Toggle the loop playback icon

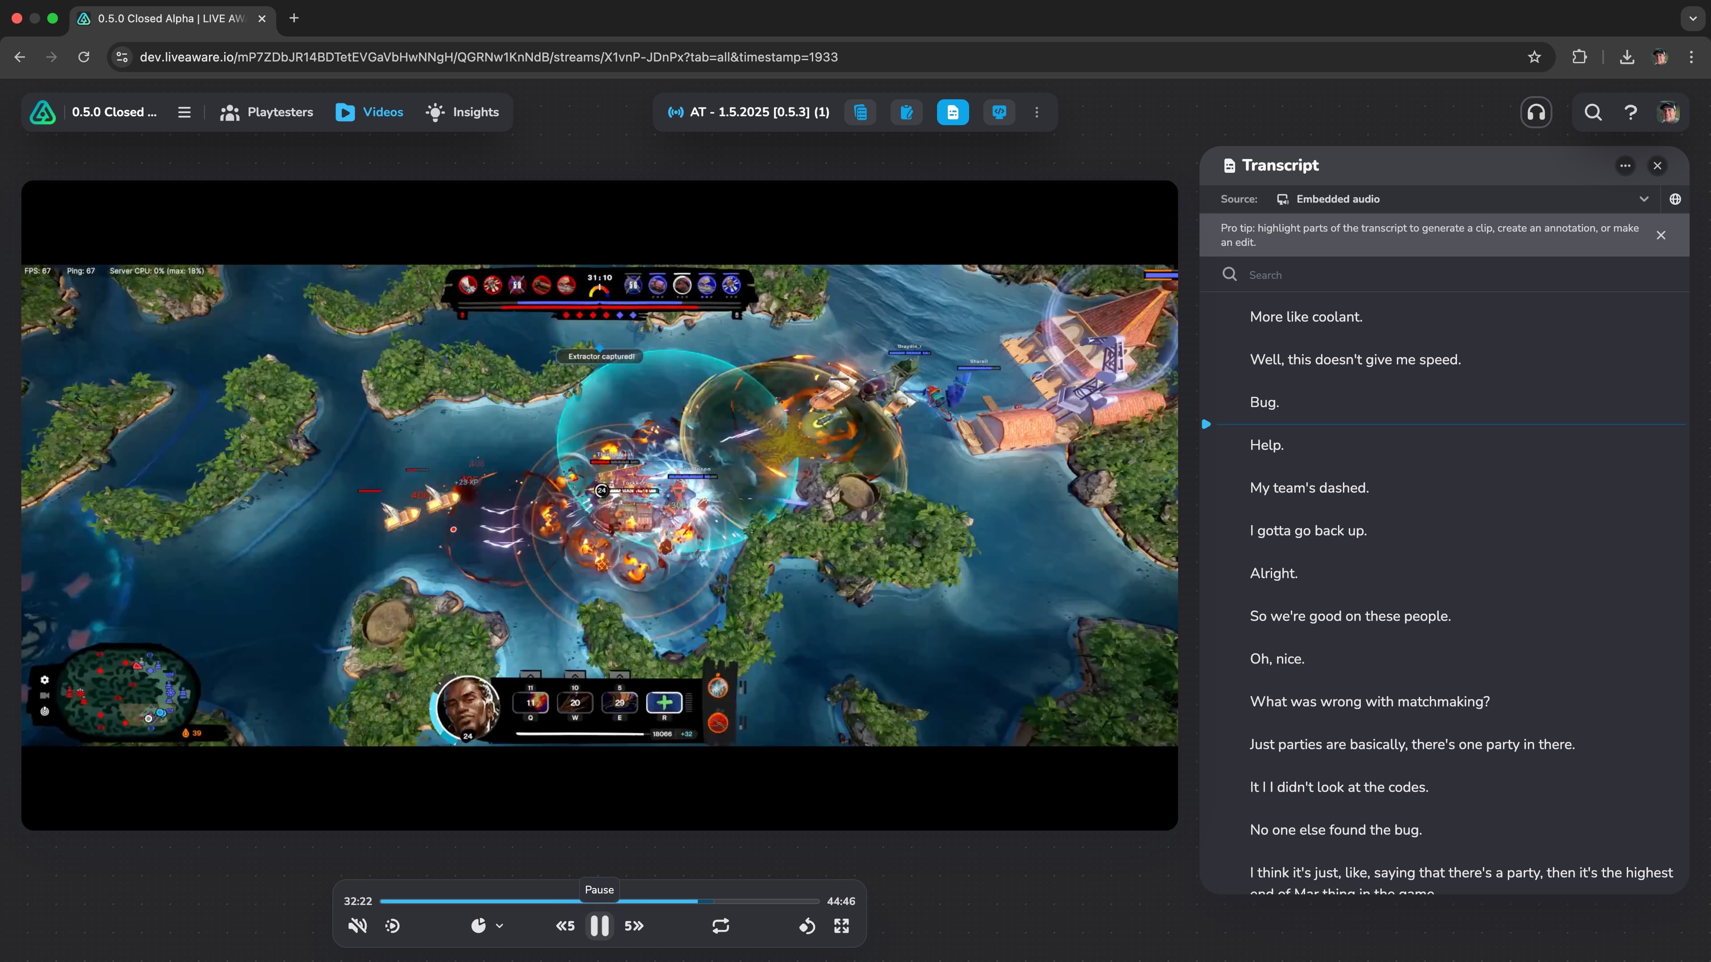720,925
